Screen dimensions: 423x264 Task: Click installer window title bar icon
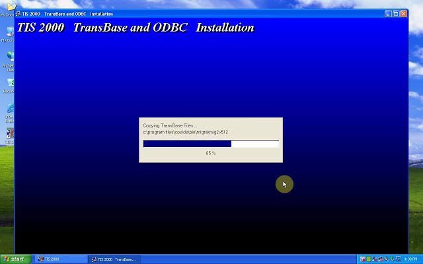click(x=18, y=14)
